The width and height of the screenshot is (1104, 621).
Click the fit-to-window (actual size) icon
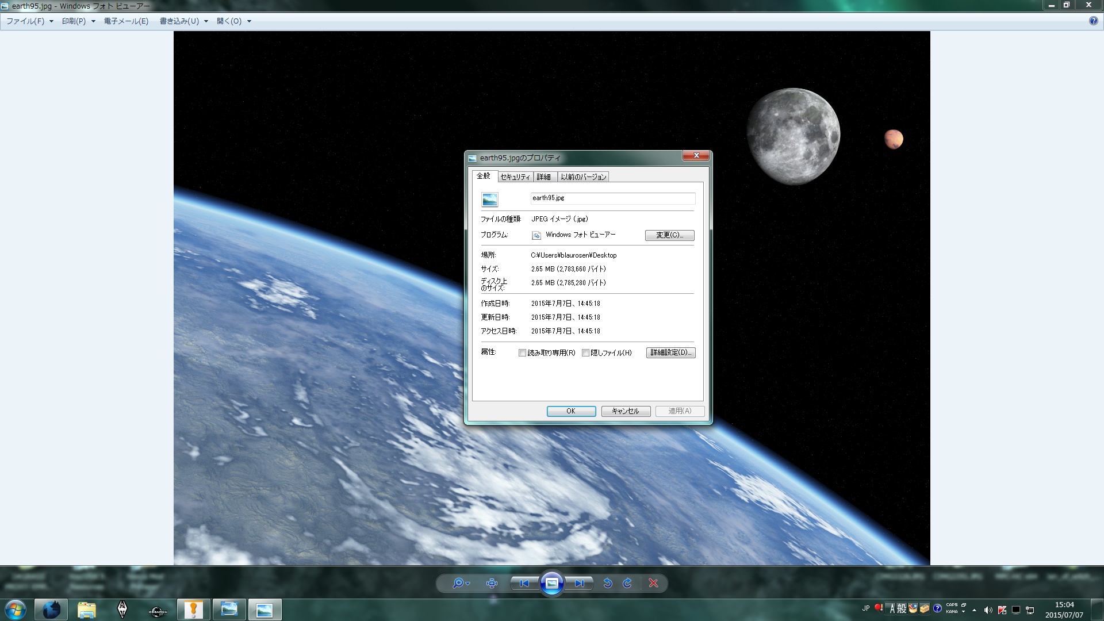click(x=492, y=583)
